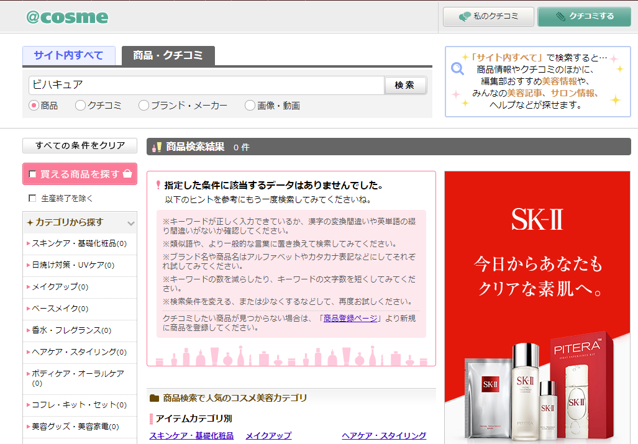Open the 私のクチコミ button
The height and width of the screenshot is (444, 638).
click(x=488, y=17)
